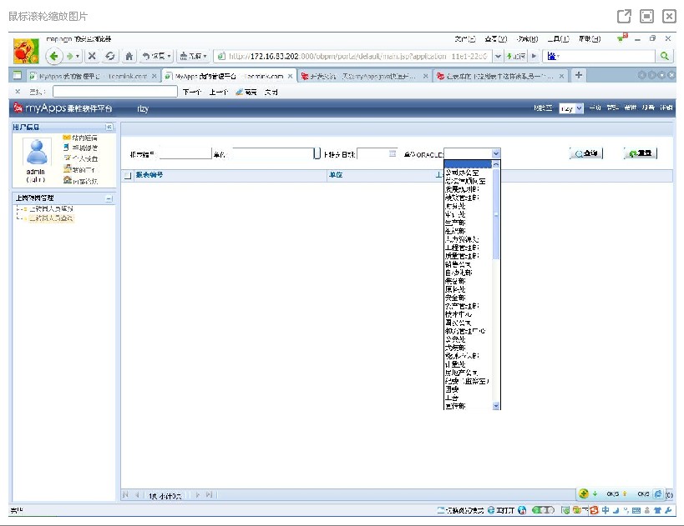Collapse the user info panel

point(109,127)
